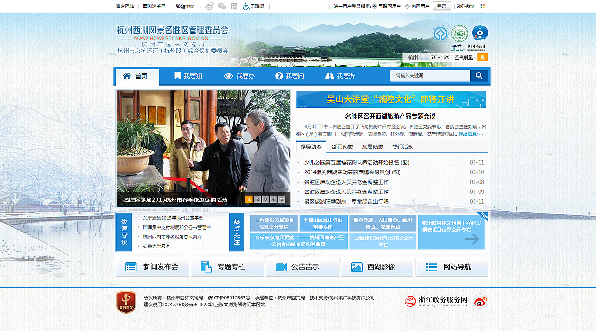Open the RSS subscription icon

click(234, 6)
